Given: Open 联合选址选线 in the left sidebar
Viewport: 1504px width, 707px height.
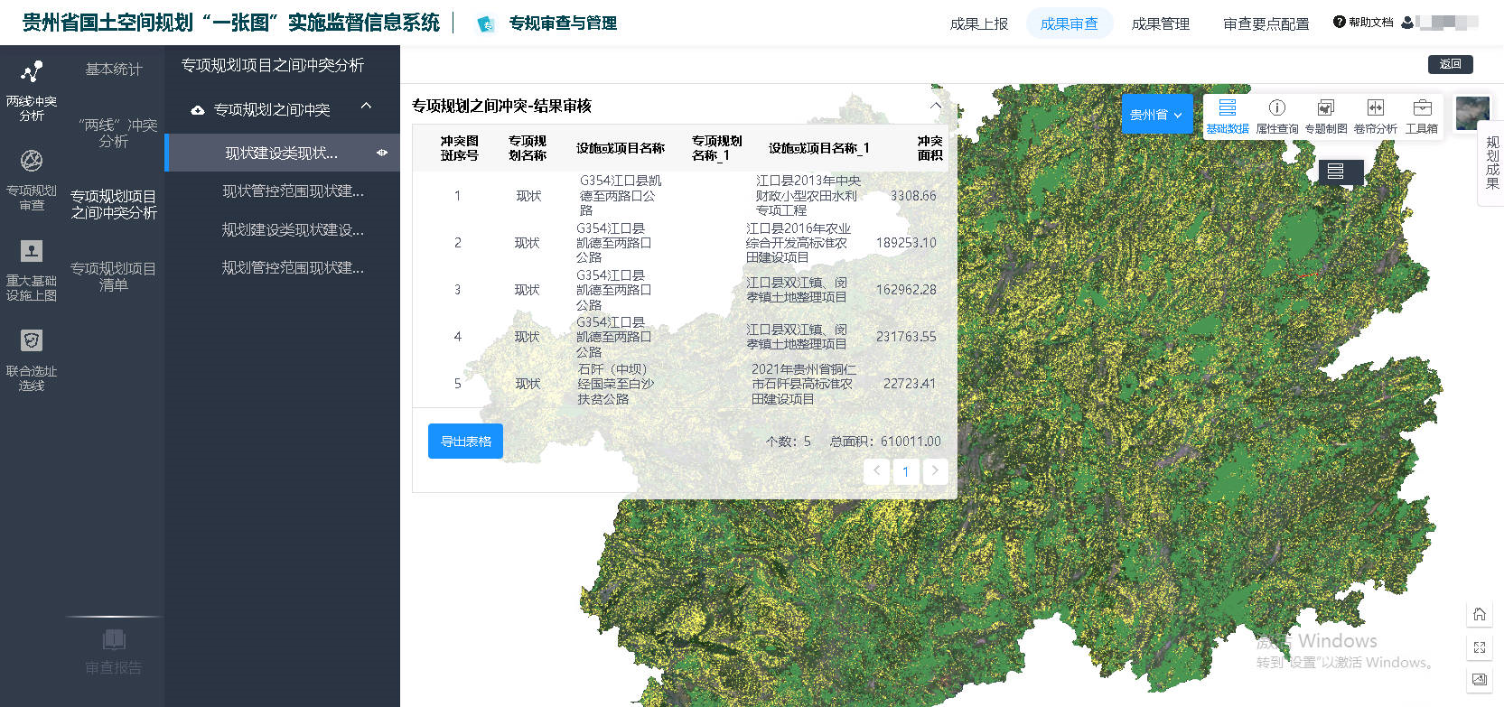Looking at the screenshot, I should pyautogui.click(x=32, y=359).
